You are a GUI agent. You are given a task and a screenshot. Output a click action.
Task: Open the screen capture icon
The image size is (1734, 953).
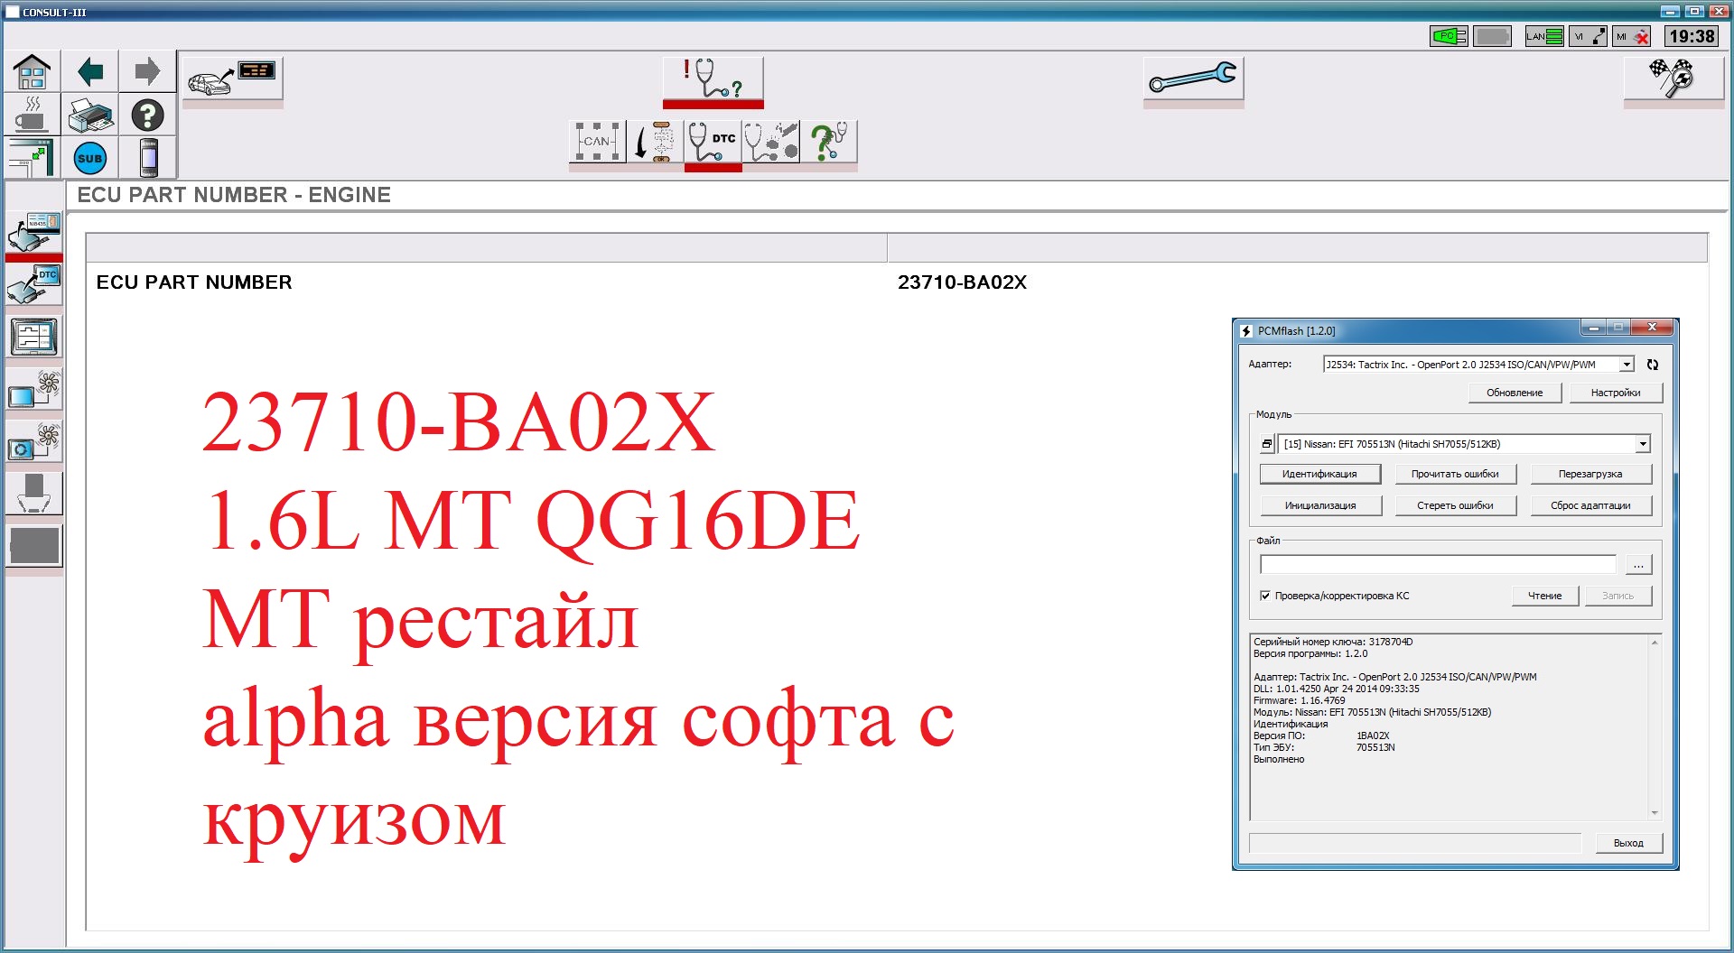pos(33,159)
